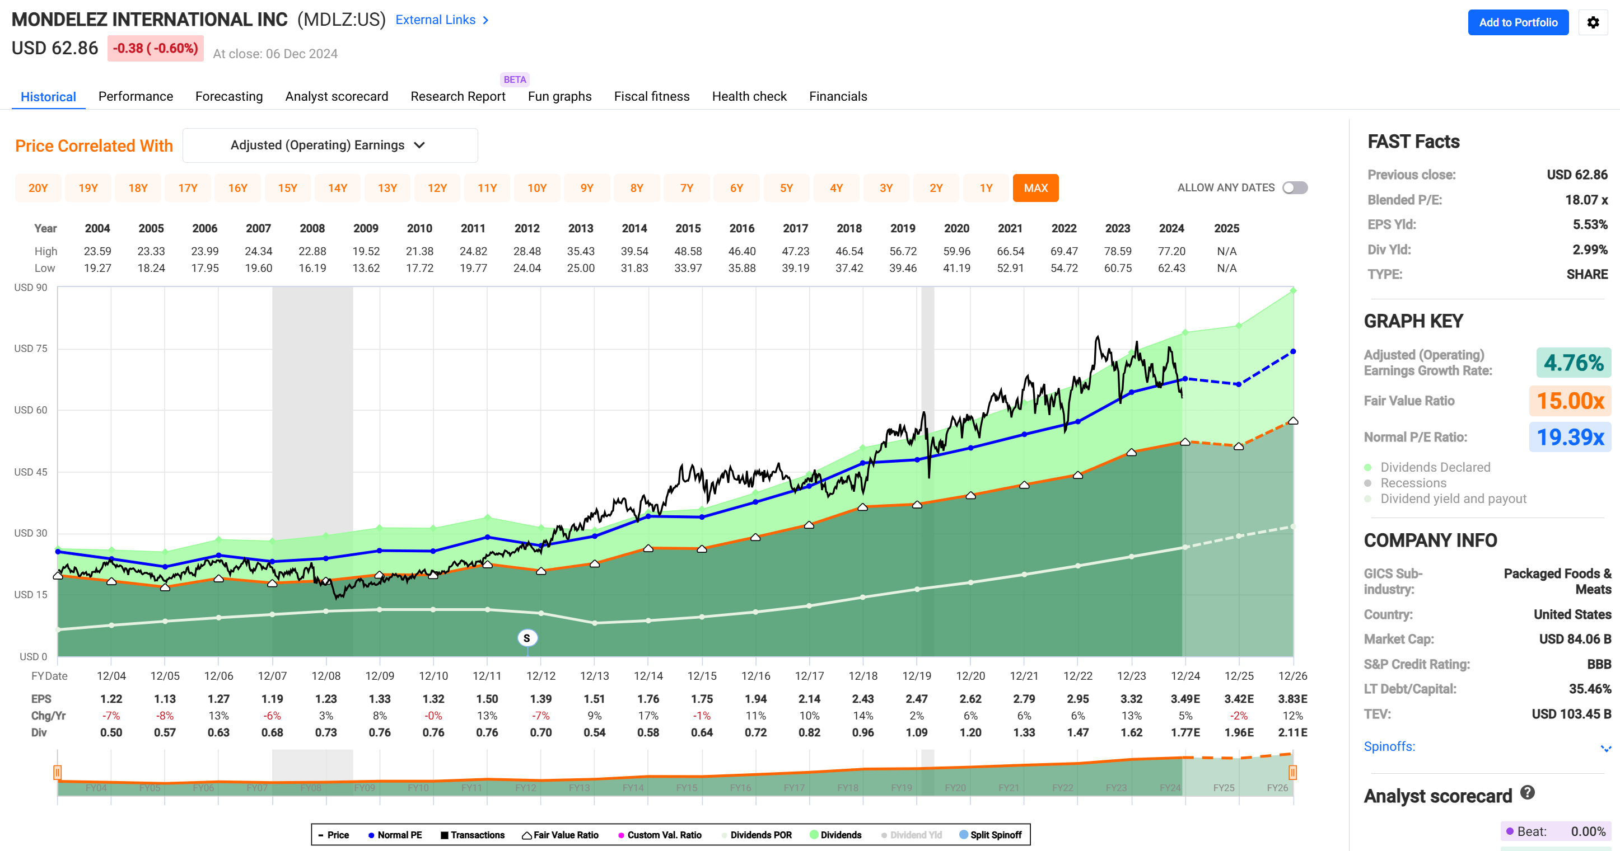The height and width of the screenshot is (851, 1620).
Task: Click the Custom Val. Ratio legend icon
Action: click(622, 835)
